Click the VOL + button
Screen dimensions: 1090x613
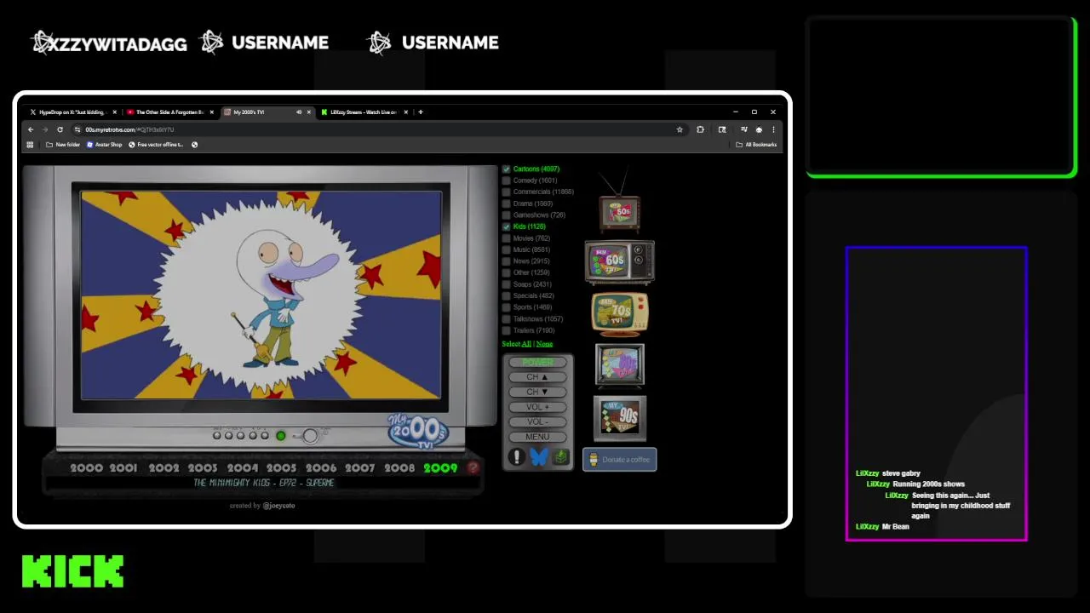click(537, 407)
